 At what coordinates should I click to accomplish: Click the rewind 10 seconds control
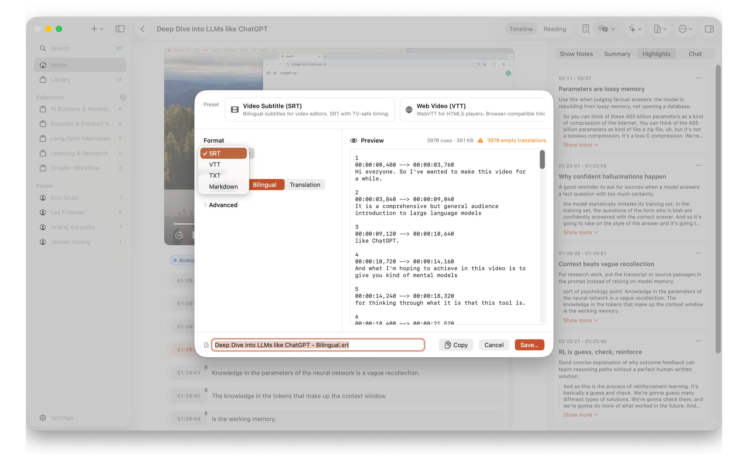click(179, 235)
